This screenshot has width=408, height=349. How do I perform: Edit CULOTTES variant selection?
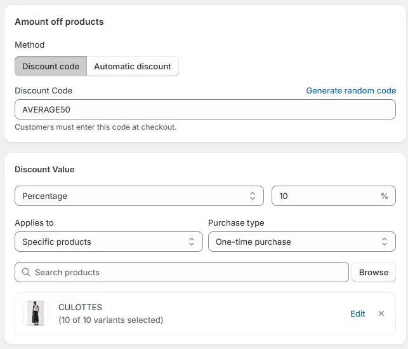pyautogui.click(x=357, y=313)
